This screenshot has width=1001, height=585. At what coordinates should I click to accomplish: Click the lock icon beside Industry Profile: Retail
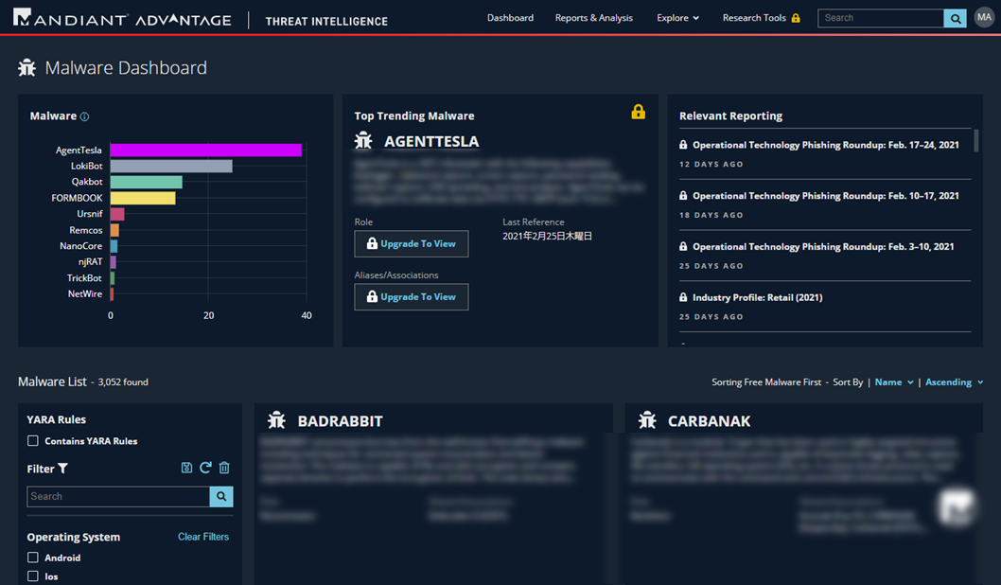683,297
